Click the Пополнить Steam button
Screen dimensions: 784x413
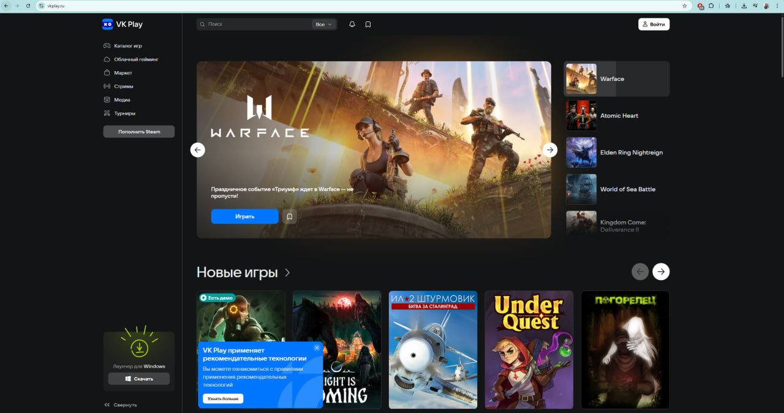point(139,132)
